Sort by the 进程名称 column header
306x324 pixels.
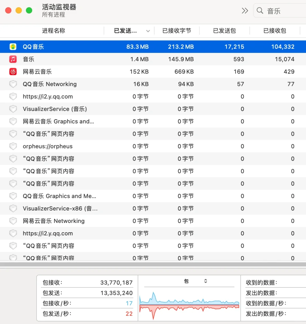tap(53, 31)
